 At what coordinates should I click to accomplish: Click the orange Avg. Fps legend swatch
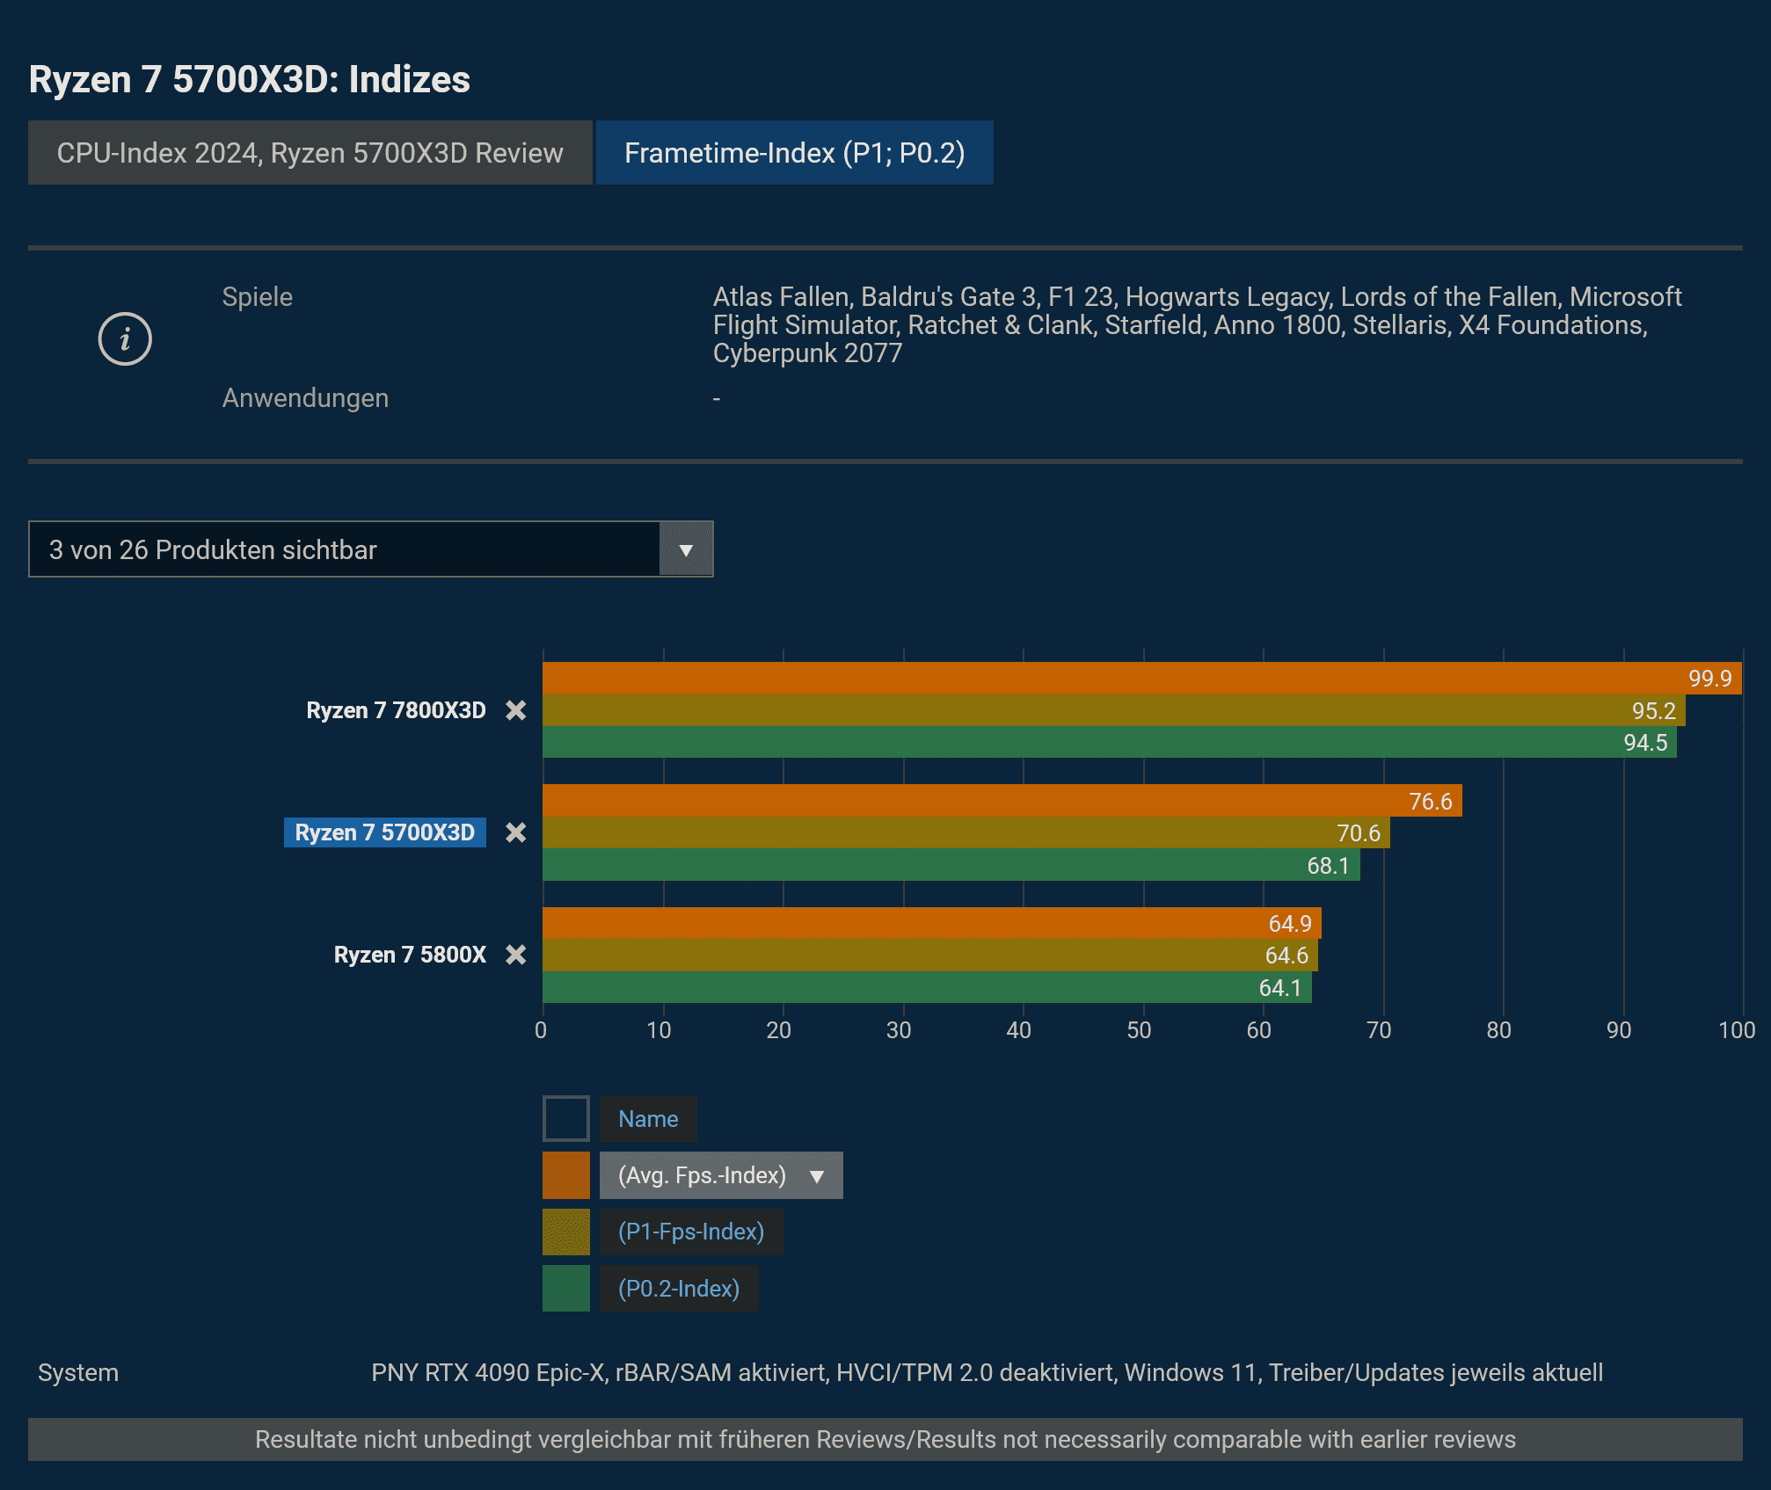click(566, 1175)
